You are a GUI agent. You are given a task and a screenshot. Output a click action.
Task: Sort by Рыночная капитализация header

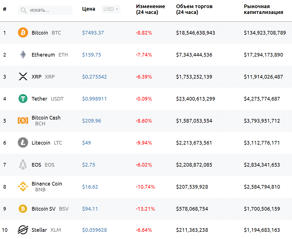coord(263,9)
